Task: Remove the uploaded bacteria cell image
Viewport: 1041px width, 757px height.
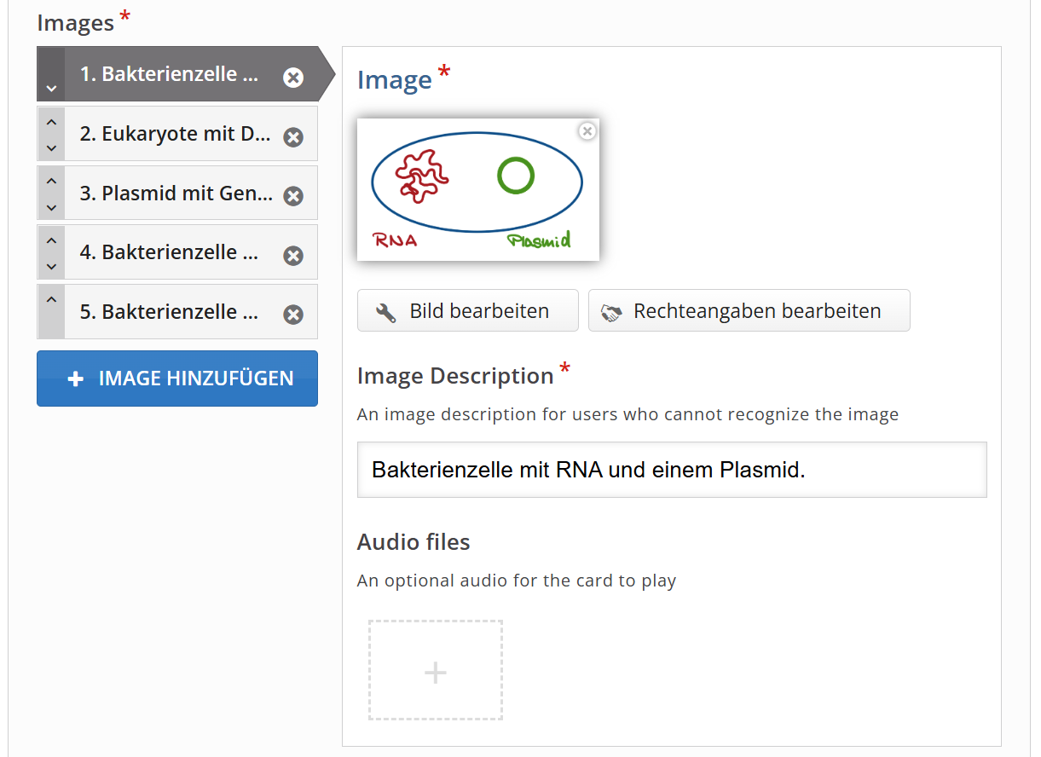Action: (x=587, y=131)
